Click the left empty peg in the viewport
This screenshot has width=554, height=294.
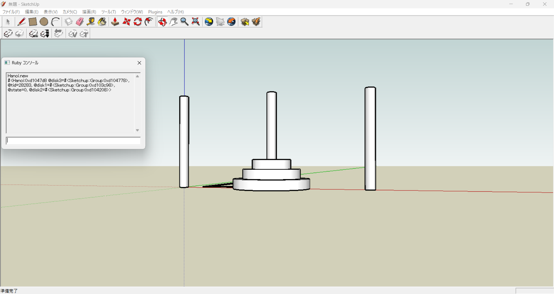184,142
